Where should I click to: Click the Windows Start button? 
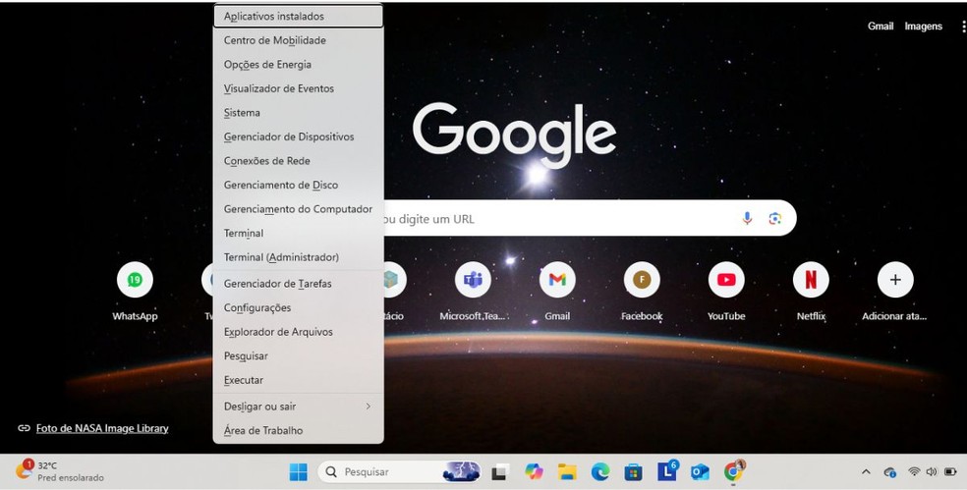pos(298,472)
